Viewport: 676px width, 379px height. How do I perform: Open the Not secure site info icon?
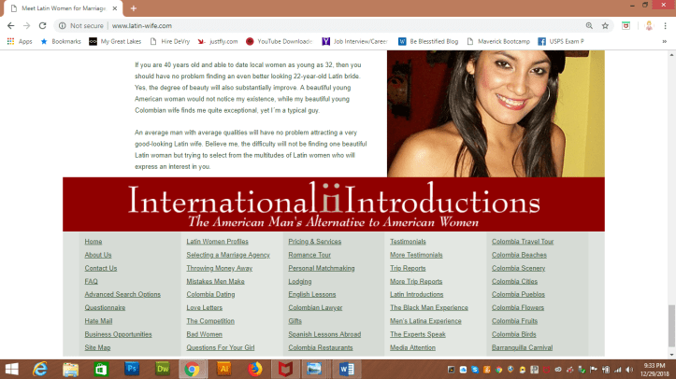[x=63, y=26]
